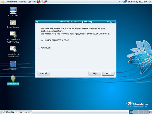Click the Mandriva Live (as superuser) title
Viewport: 152px width, 114px height.
click(x=75, y=22)
